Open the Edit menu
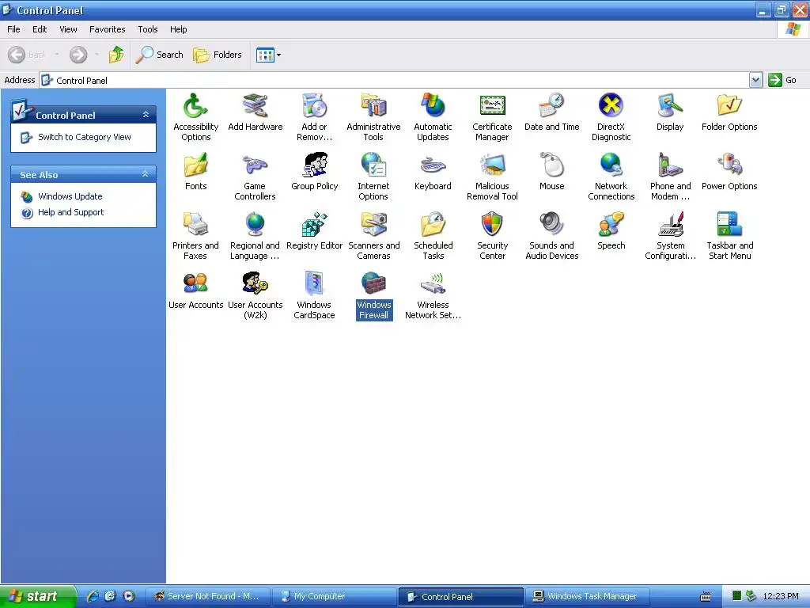Viewport: 810px width, 608px height. tap(40, 29)
